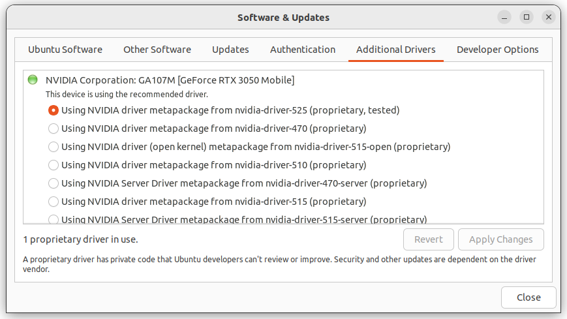Maximize the Software & Updates window

(x=527, y=17)
